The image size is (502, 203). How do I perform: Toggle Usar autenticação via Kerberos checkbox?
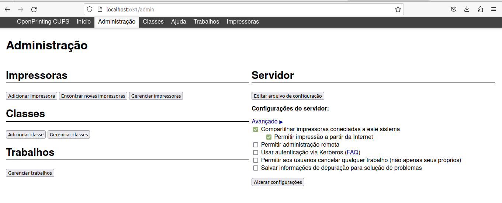(256, 153)
